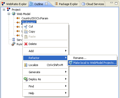Maximize the view panel
Image resolution: width=120 pixels, height=98 pixels.
click(x=116, y=3)
